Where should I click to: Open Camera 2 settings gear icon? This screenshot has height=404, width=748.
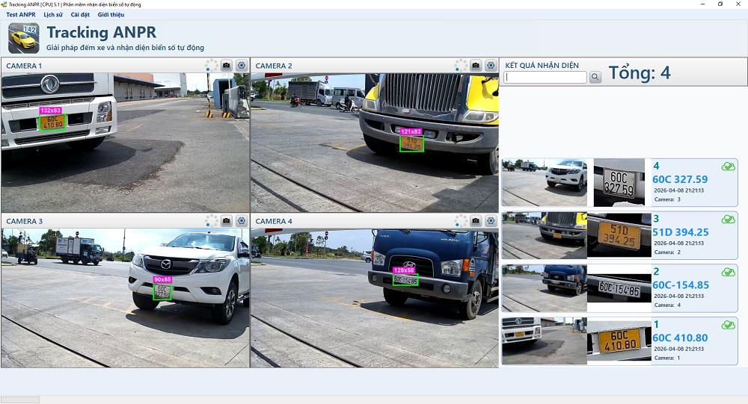coord(491,65)
